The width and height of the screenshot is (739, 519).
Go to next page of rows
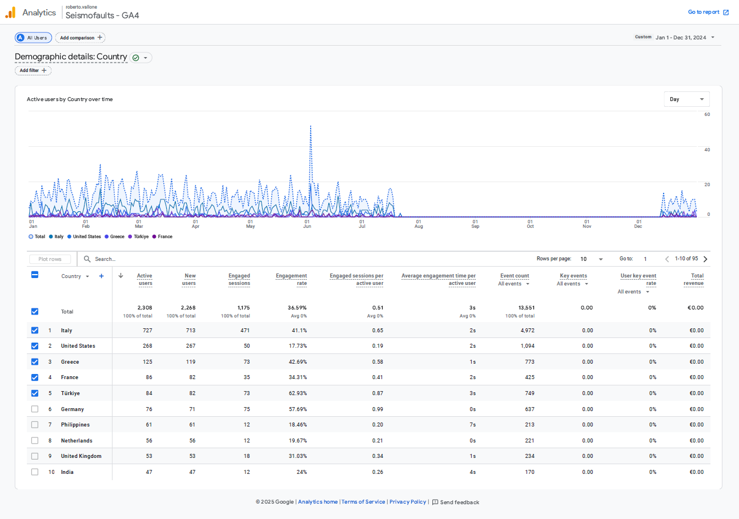[705, 259]
